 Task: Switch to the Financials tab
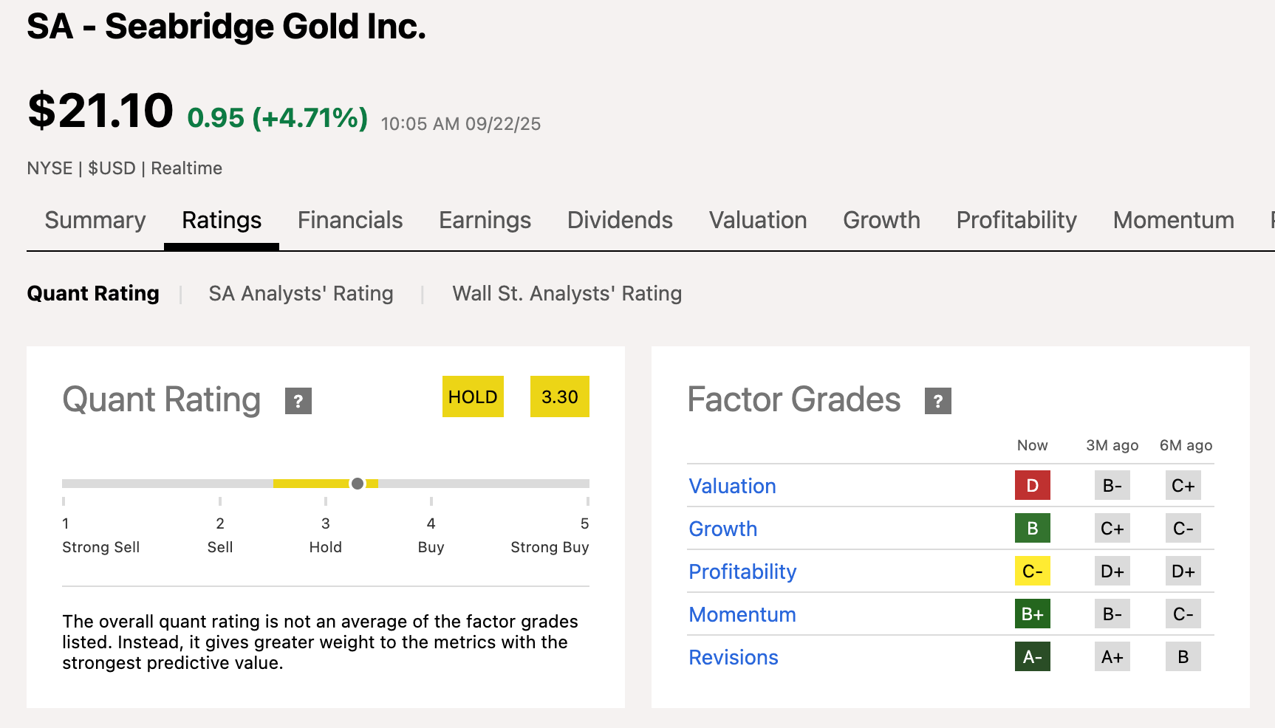tap(350, 221)
